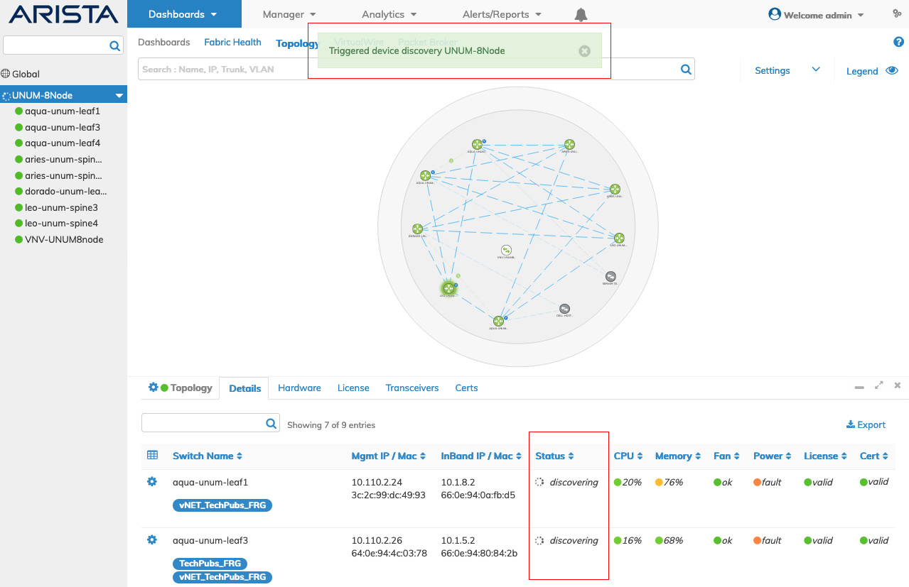The image size is (909, 587).
Task: Minimize the details panel with the dash icon
Action: point(859,387)
